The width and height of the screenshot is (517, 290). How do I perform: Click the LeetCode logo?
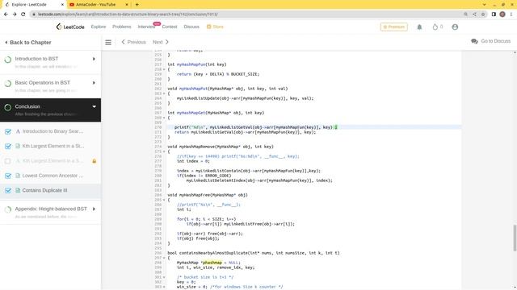[70, 27]
